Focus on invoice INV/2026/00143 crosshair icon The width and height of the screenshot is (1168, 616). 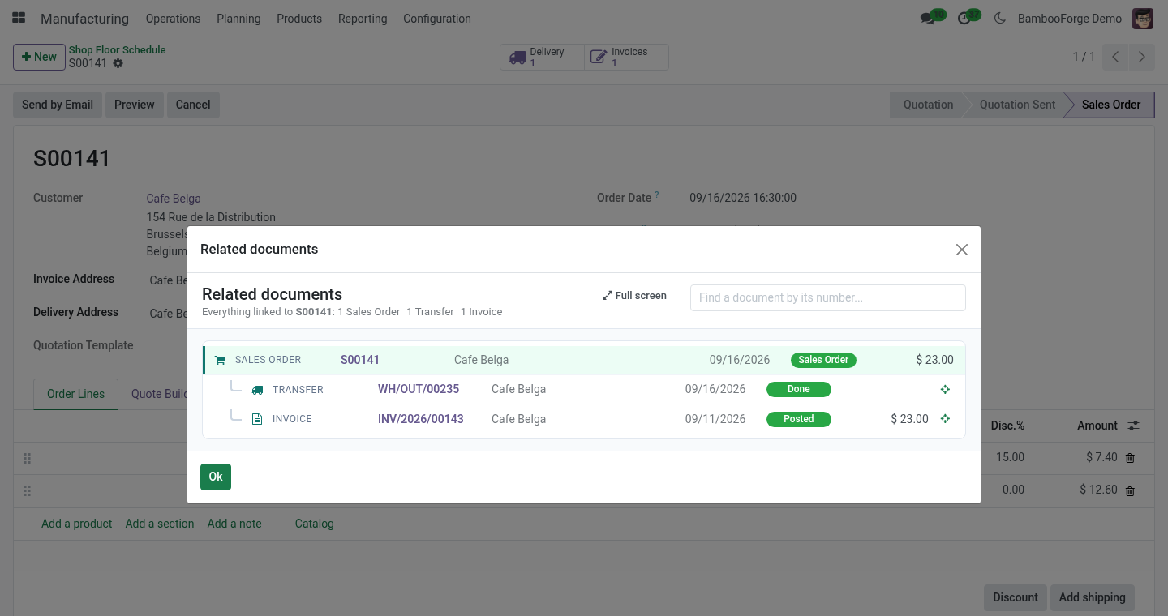coord(945,419)
